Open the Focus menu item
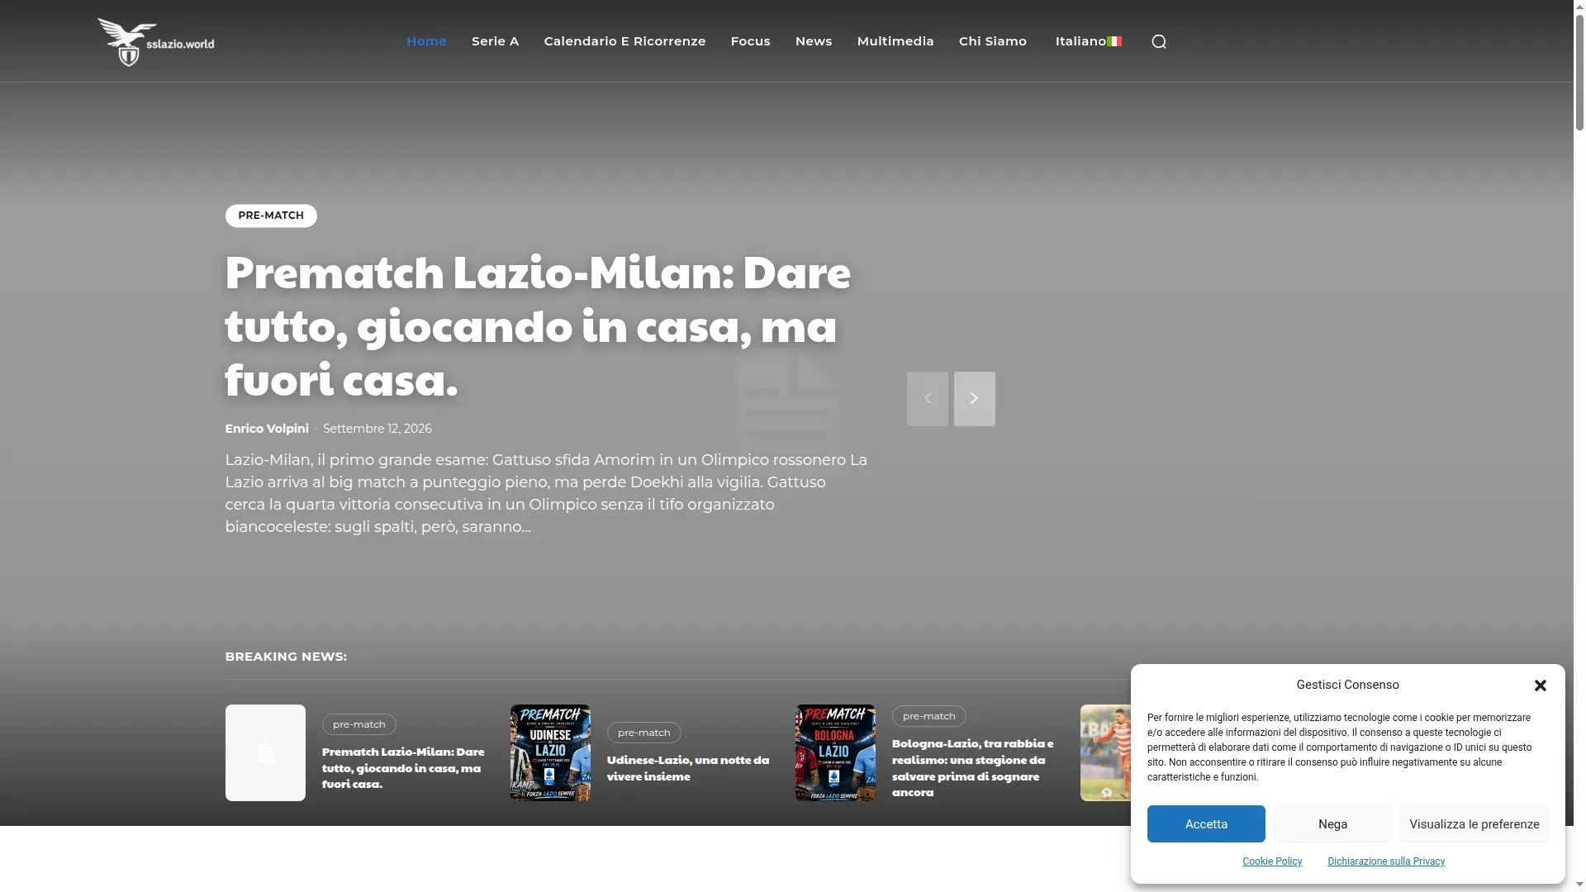The image size is (1586, 892). (750, 41)
